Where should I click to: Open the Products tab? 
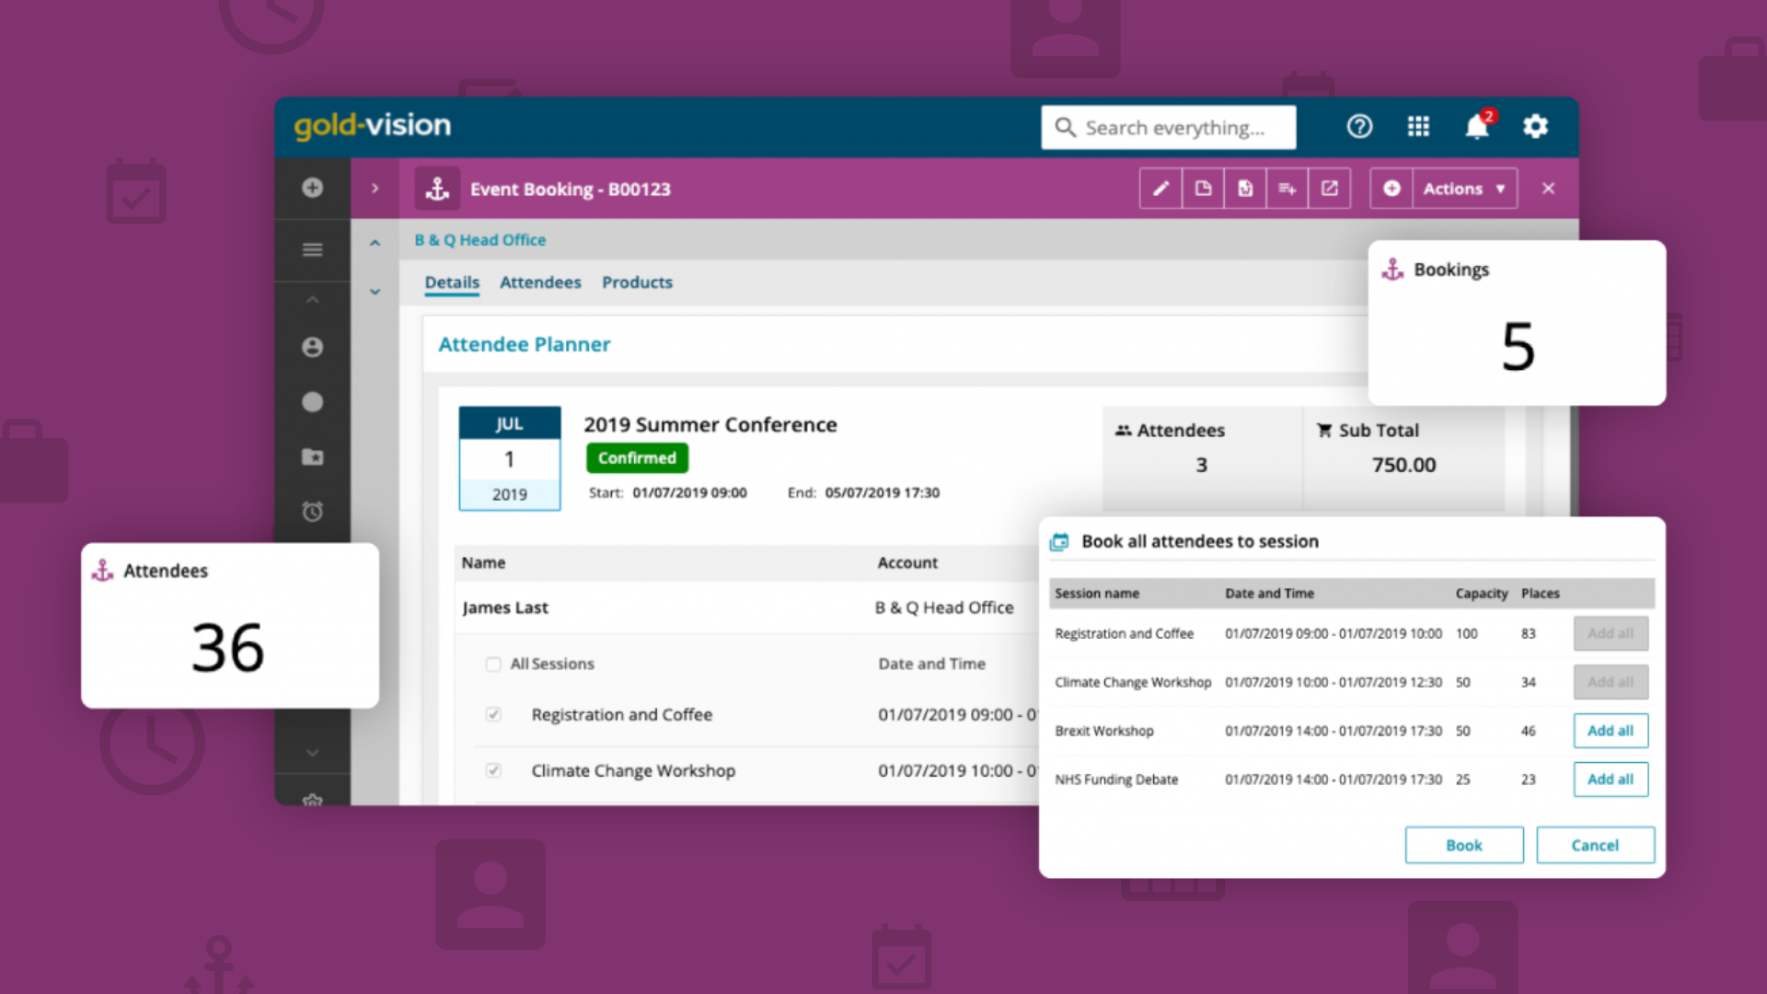tap(637, 283)
